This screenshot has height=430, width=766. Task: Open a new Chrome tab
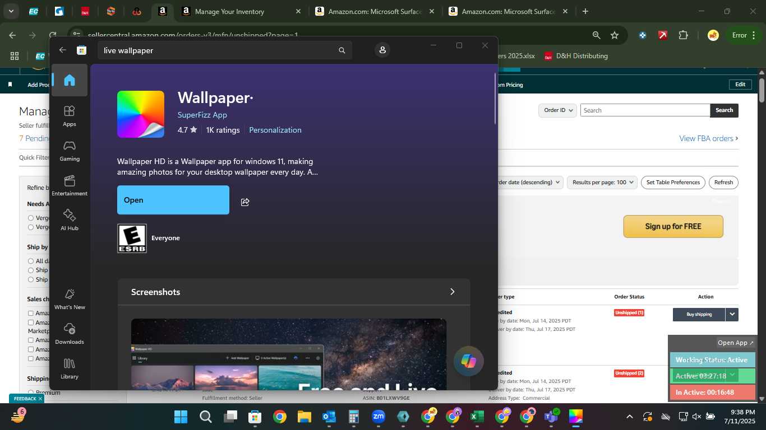click(x=585, y=11)
